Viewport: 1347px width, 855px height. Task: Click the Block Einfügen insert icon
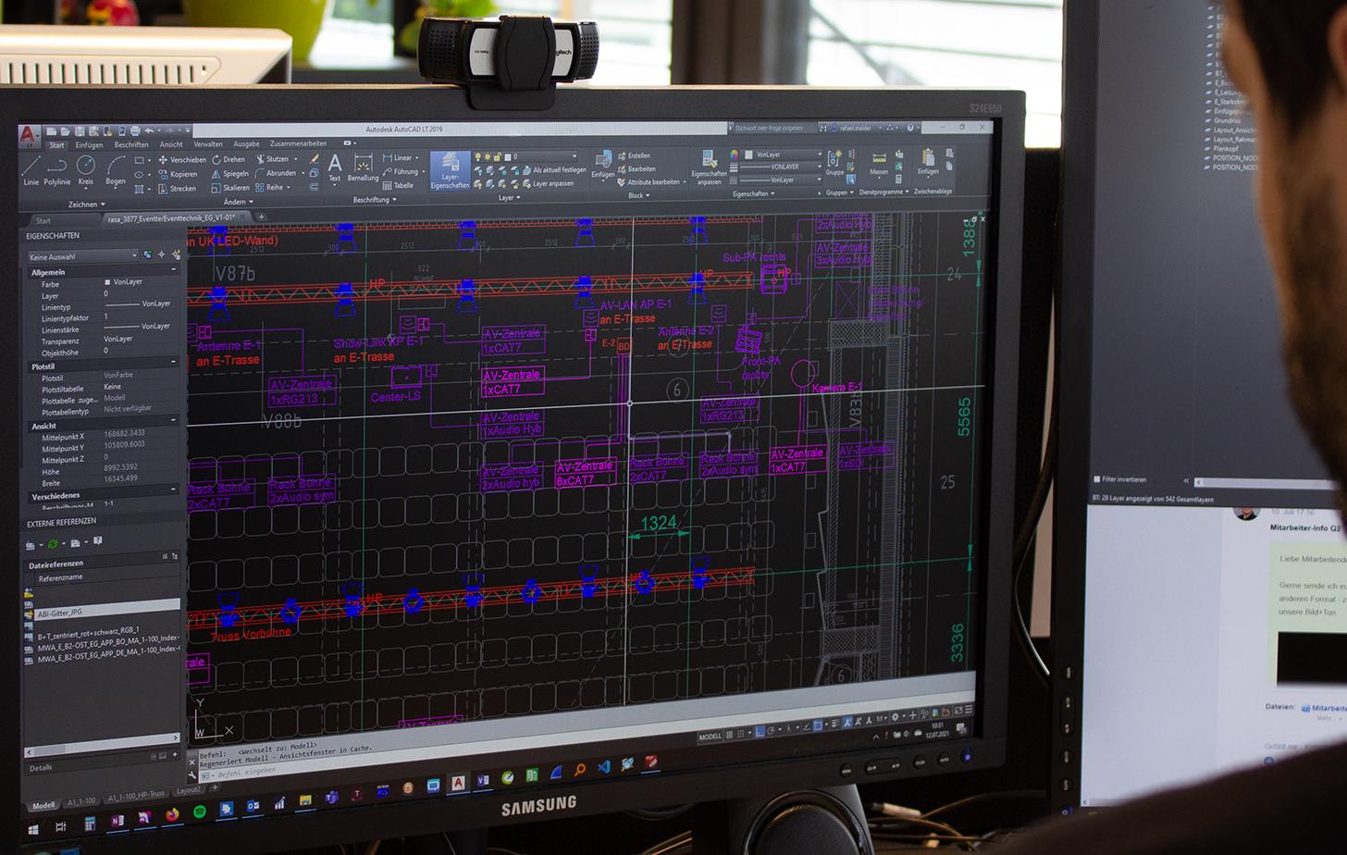603,165
